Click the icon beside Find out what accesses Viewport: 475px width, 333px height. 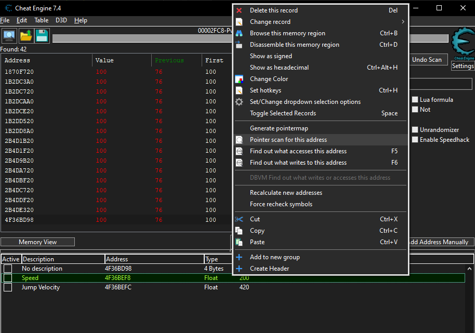pyautogui.click(x=239, y=151)
